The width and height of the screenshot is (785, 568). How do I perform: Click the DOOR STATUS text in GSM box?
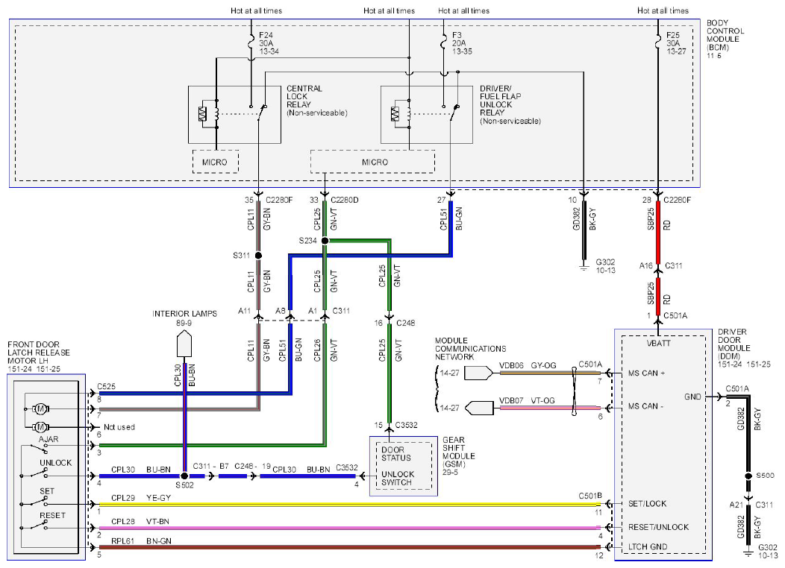pyautogui.click(x=396, y=453)
